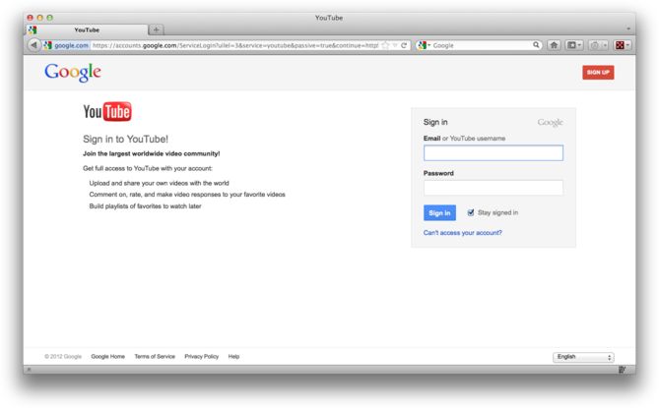Expand the search engine selector dropdown
Screen dimensions: 659x408
pos(424,45)
